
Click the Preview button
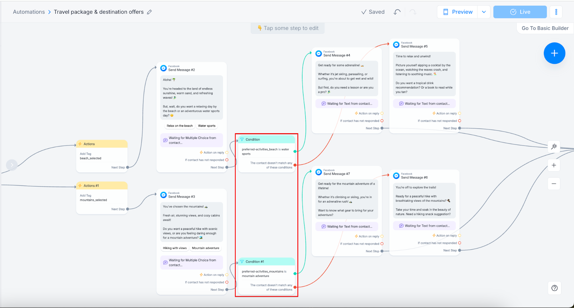[457, 12]
